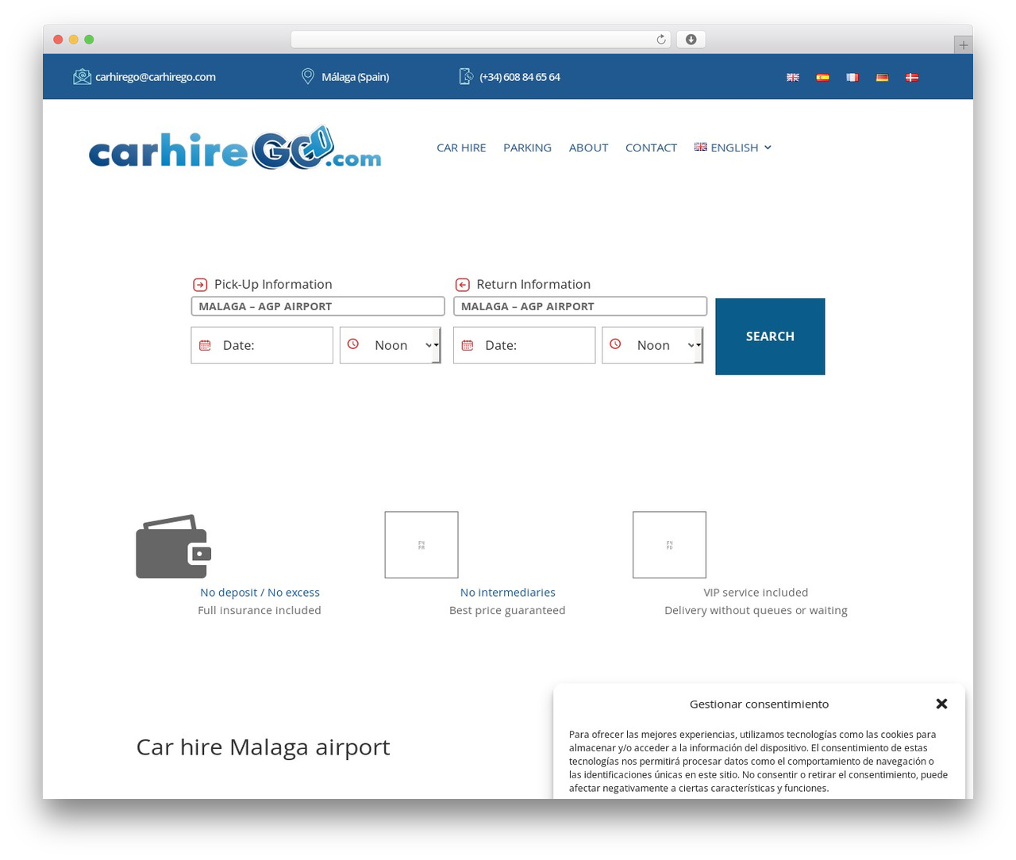Open the pick-up location MALAGA – AGP AIRPORT selector
This screenshot has height=860, width=1016.
tap(317, 306)
